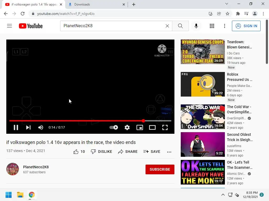Image resolution: width=269 pixels, height=201 pixels.
Task: Click 'Atomic Shri...' channel name
Action: 236,174
